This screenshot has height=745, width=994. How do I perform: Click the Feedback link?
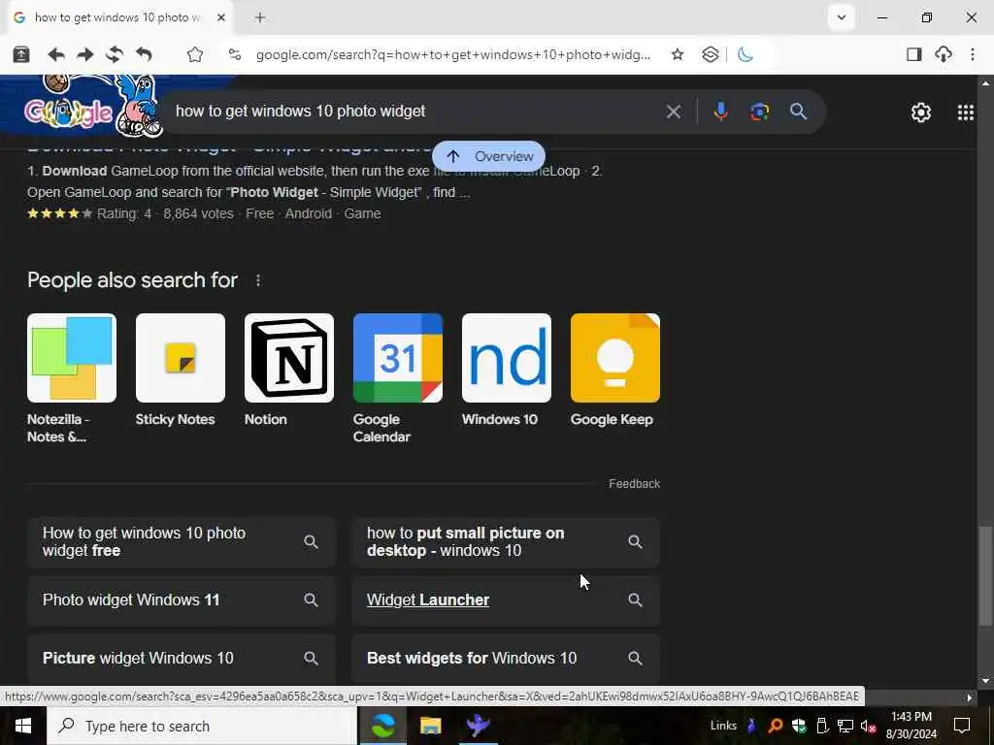(634, 483)
